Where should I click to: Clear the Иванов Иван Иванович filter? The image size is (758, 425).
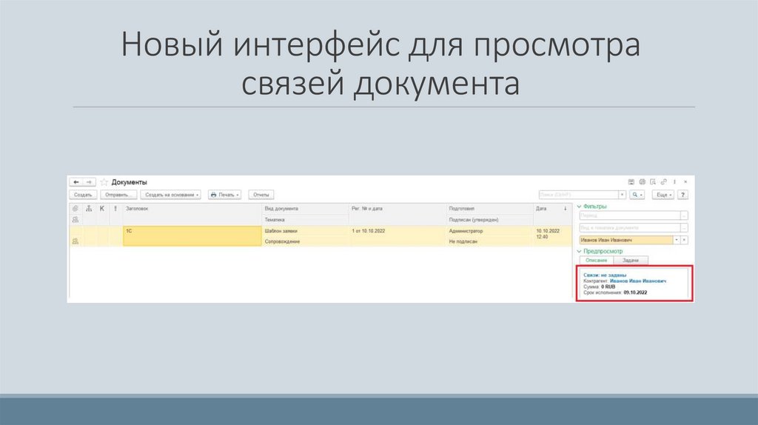coord(684,240)
